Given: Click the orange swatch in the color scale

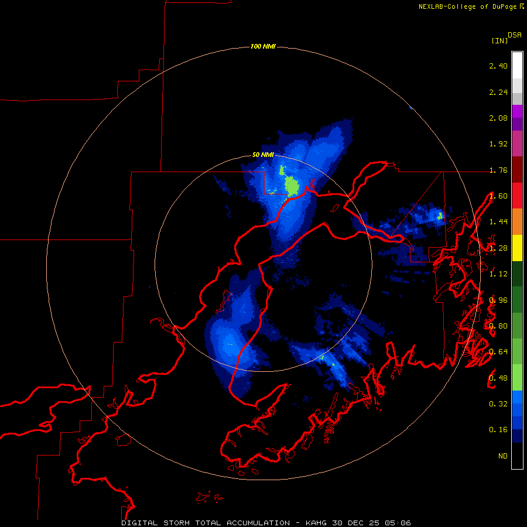Looking at the screenshot, I should [517, 221].
